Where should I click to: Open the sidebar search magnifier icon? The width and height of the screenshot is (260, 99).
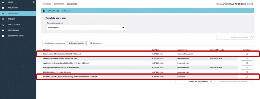[34, 2]
